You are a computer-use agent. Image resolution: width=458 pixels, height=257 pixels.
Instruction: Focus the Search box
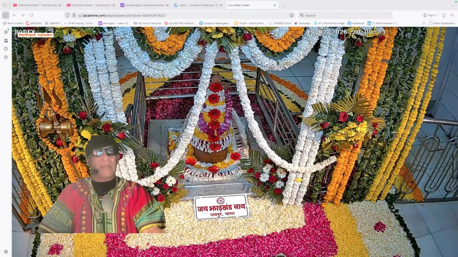click(345, 15)
